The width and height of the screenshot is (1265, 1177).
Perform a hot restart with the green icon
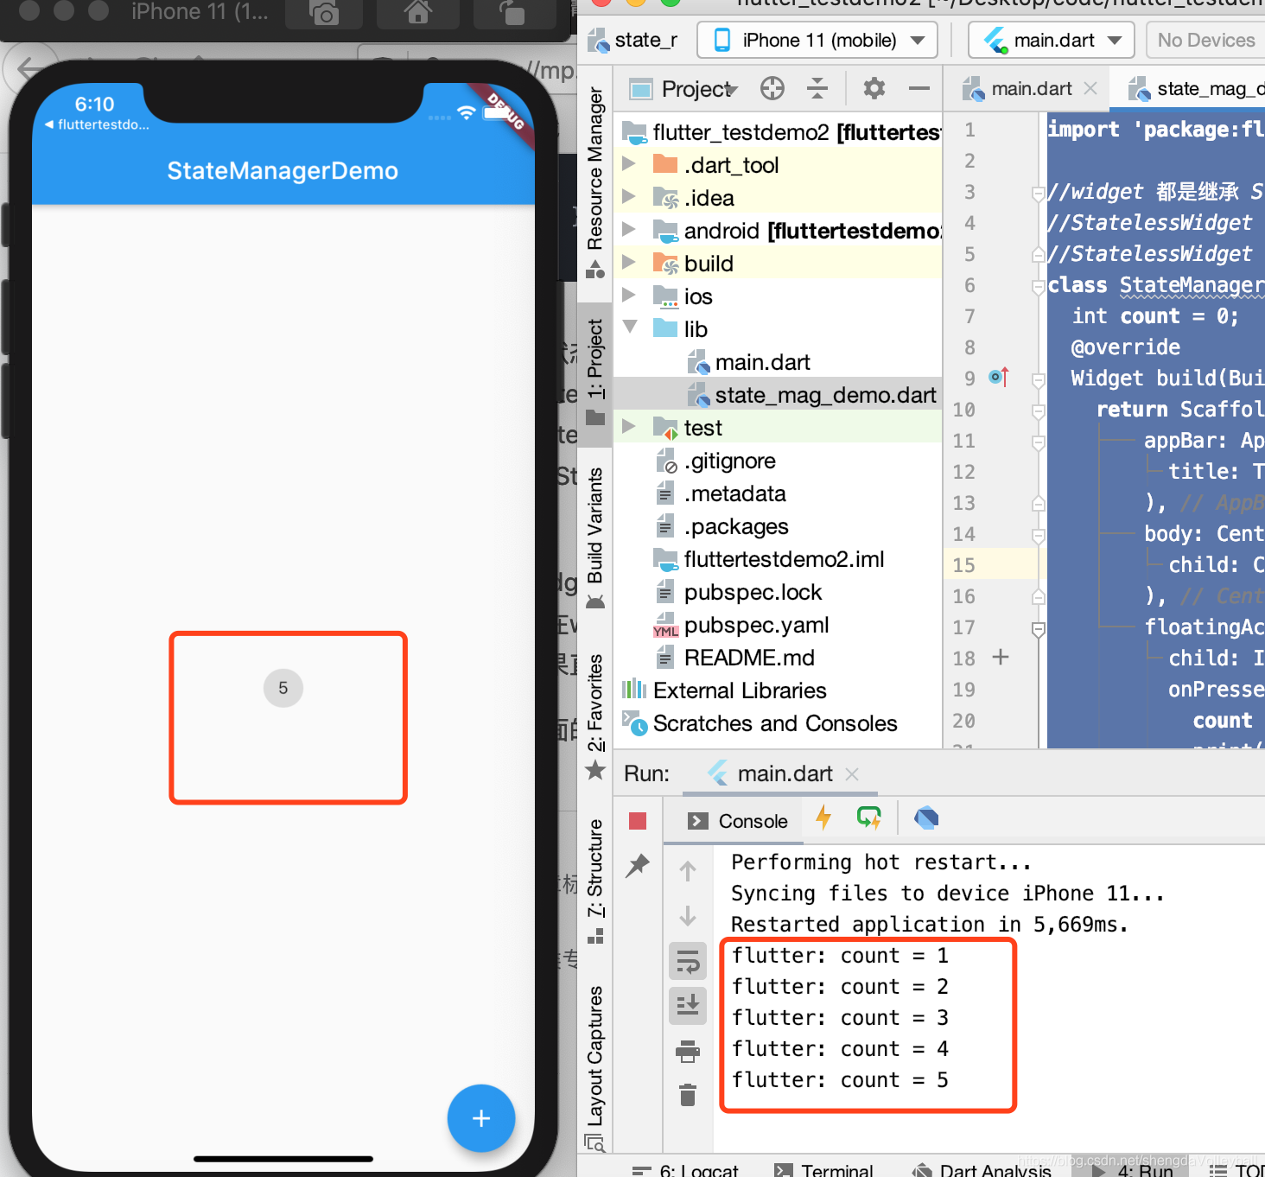click(869, 818)
